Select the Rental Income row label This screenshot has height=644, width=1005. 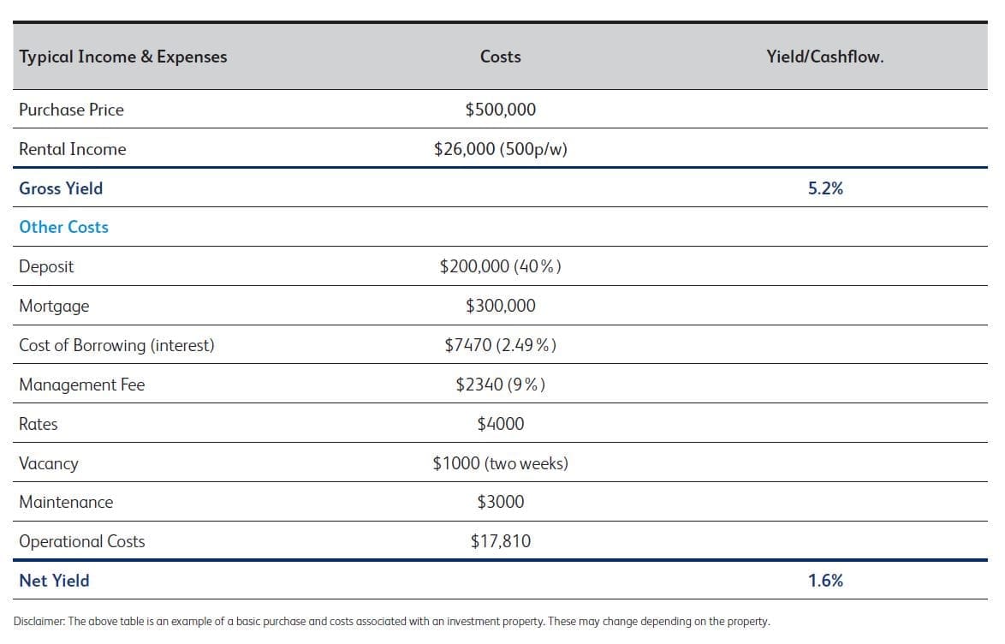(73, 149)
